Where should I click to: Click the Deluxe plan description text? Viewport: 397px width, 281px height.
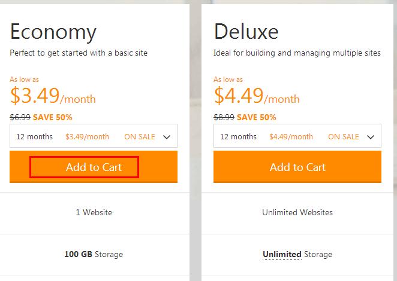297,53
